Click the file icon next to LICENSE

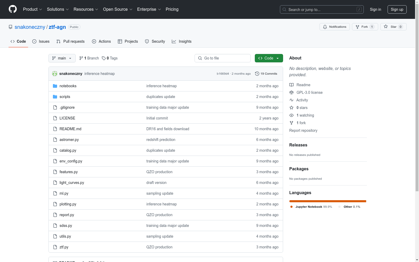pyautogui.click(x=55, y=118)
